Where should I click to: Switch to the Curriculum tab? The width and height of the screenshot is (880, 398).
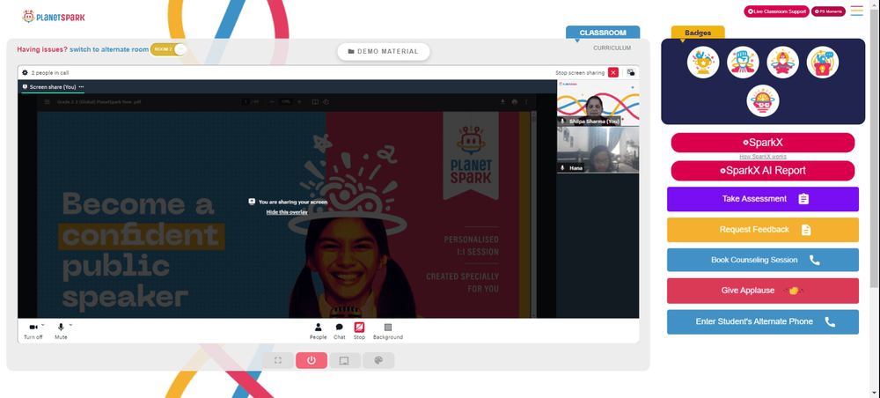[612, 48]
